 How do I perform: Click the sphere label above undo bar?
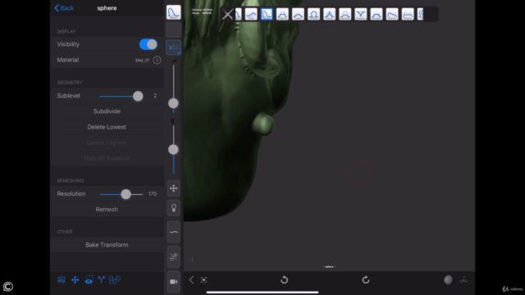point(330,267)
